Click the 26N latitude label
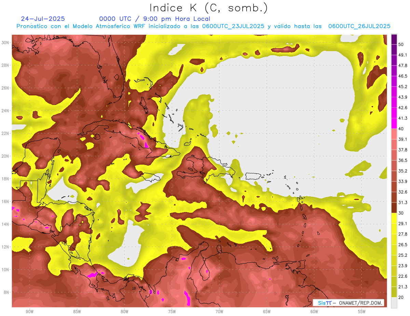Screen dimensions: 410x316 point(5,88)
